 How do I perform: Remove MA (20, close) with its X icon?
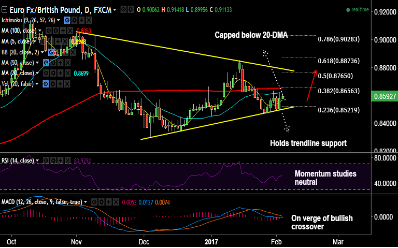[x=67, y=74]
